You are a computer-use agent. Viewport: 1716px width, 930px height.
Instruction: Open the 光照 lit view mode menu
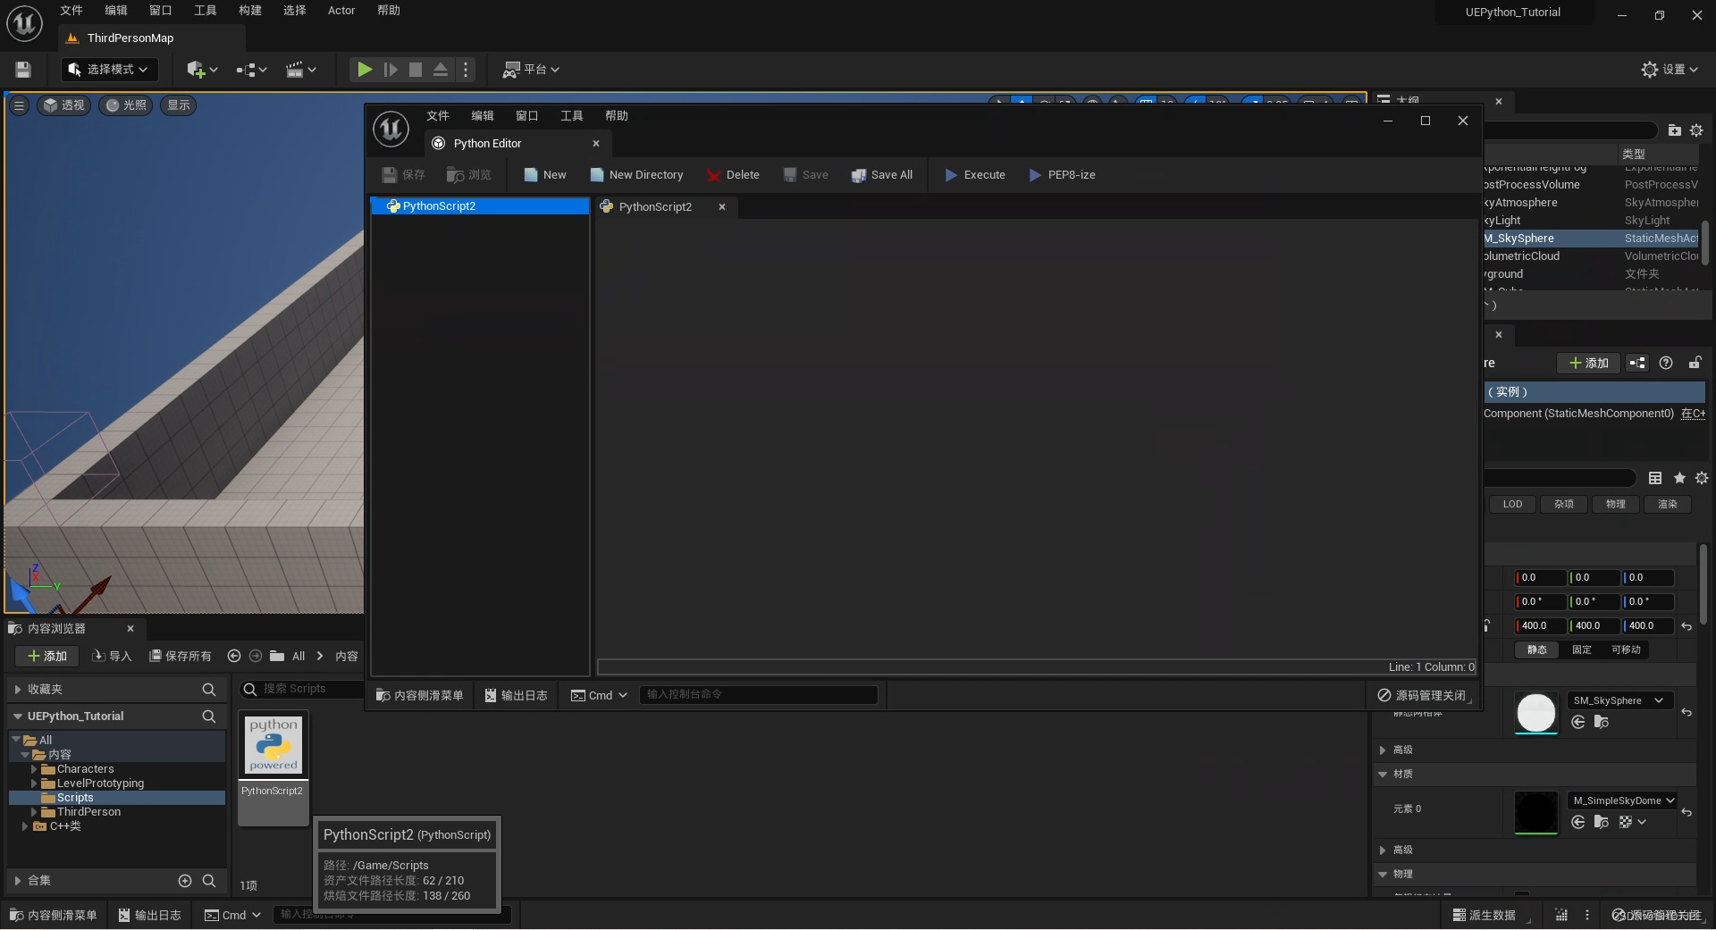click(126, 105)
